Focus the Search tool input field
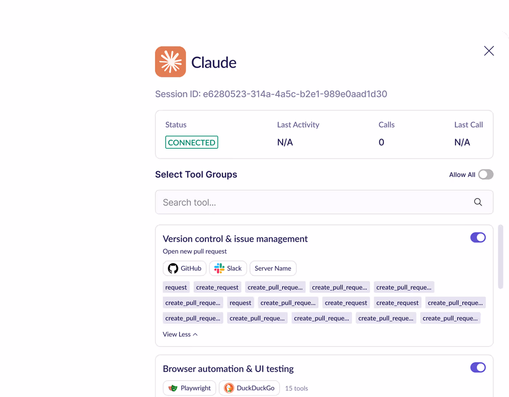509x397 pixels. pos(324,202)
